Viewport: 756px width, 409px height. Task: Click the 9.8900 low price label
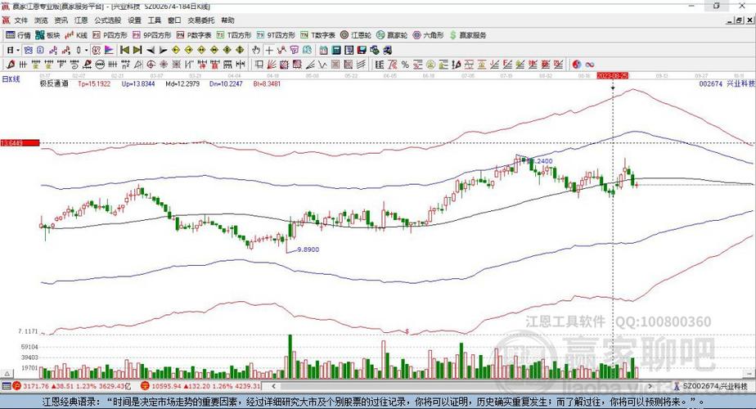pos(308,249)
